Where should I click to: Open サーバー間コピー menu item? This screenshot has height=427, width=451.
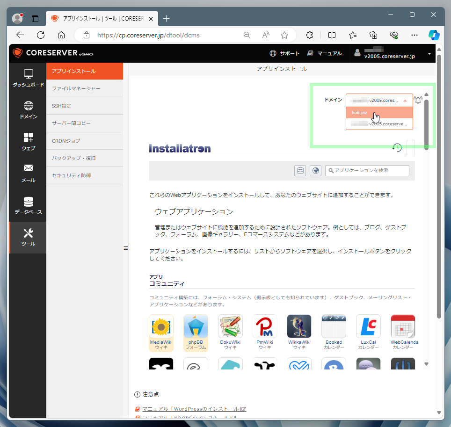point(85,123)
